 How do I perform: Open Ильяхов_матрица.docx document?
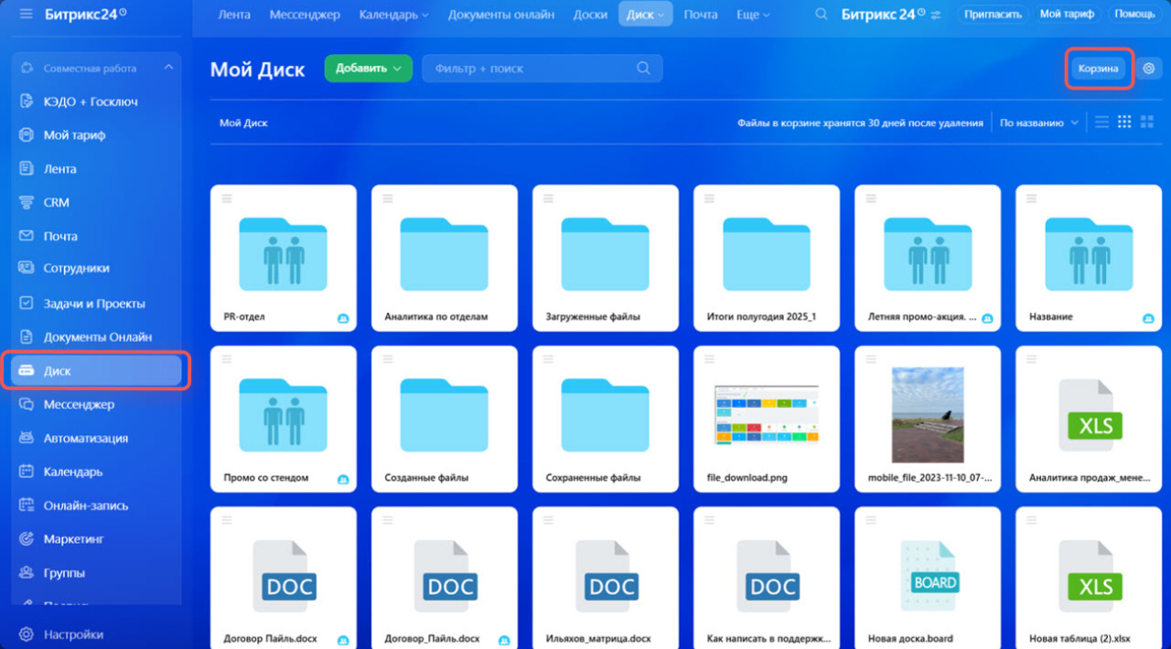coord(606,578)
